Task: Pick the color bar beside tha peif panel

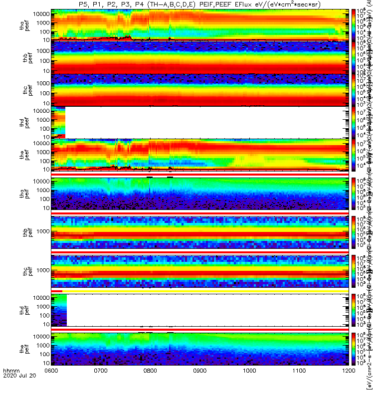Action: pyautogui.click(x=354, y=194)
